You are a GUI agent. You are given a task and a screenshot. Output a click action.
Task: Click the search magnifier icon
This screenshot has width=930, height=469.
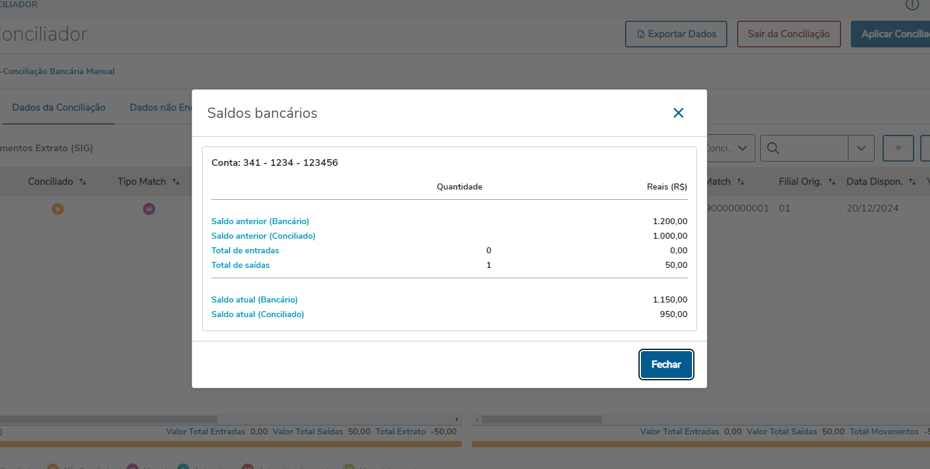tap(774, 148)
